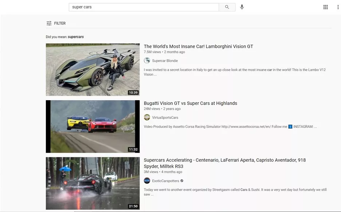This screenshot has height=212, width=341.
Task: Play the rainy LaFerrari thumbnail video
Action: coord(93,183)
